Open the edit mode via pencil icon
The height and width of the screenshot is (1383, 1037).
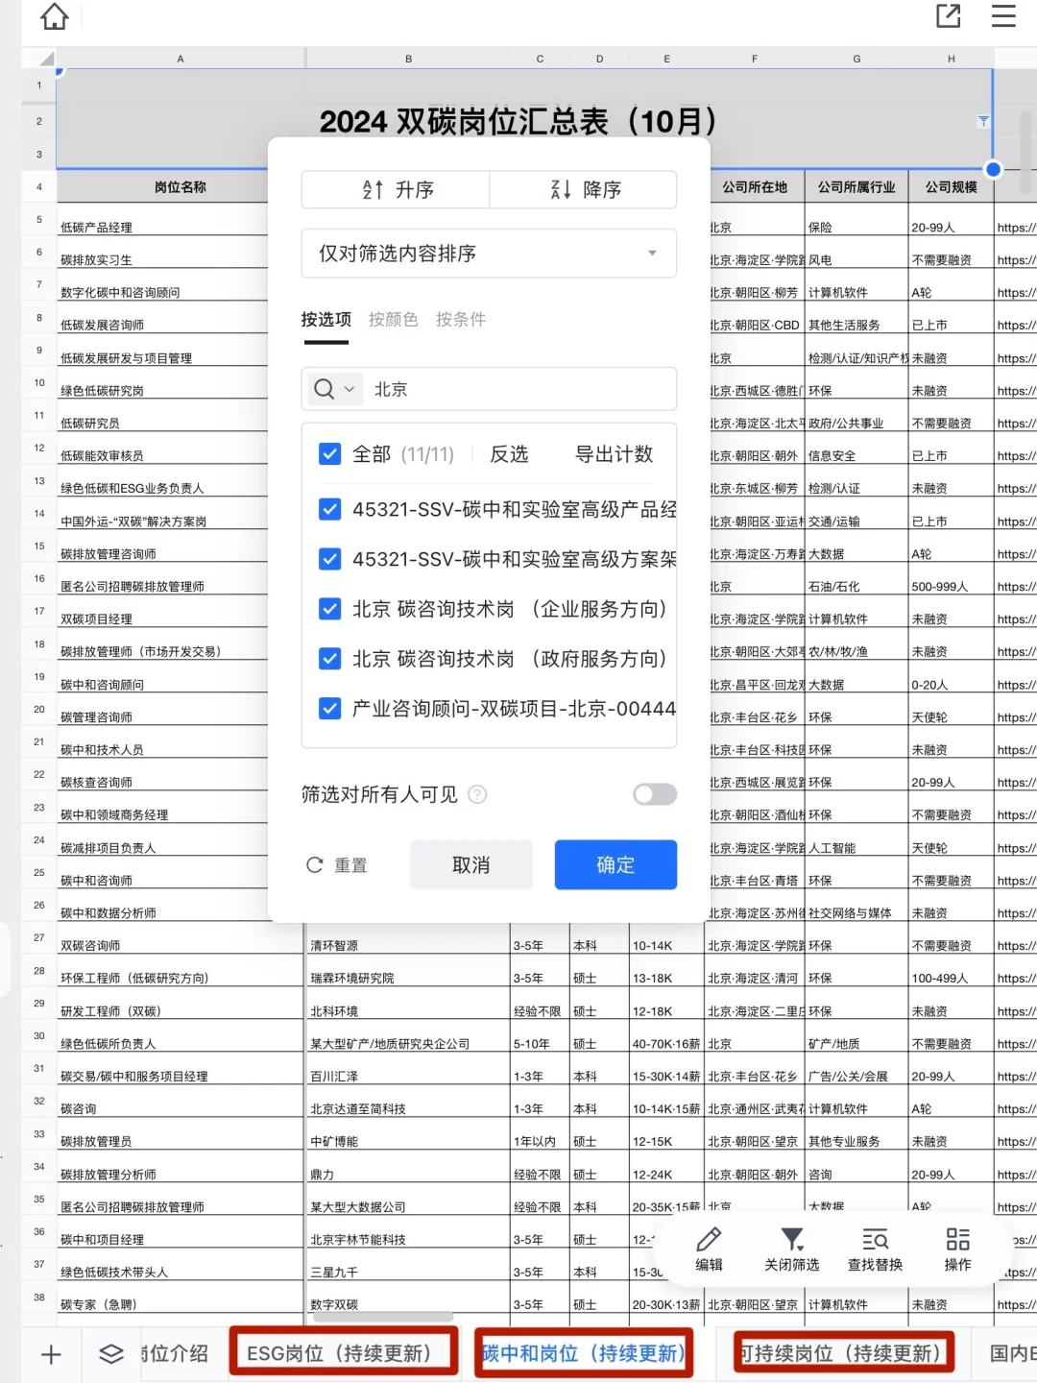709,1249
